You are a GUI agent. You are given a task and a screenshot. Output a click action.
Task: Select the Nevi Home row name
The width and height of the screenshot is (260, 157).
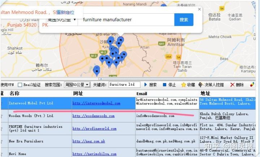point(17,154)
